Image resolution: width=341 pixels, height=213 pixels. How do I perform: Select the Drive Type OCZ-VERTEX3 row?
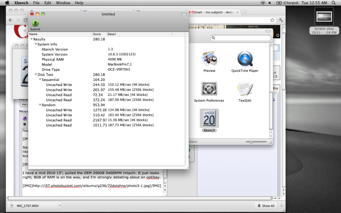pos(107,69)
